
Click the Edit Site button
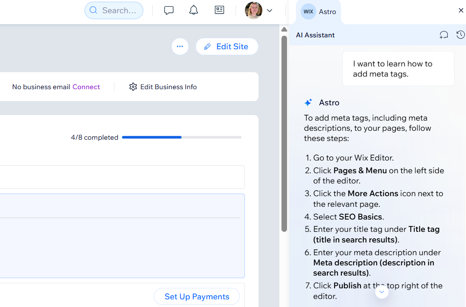pyautogui.click(x=227, y=46)
